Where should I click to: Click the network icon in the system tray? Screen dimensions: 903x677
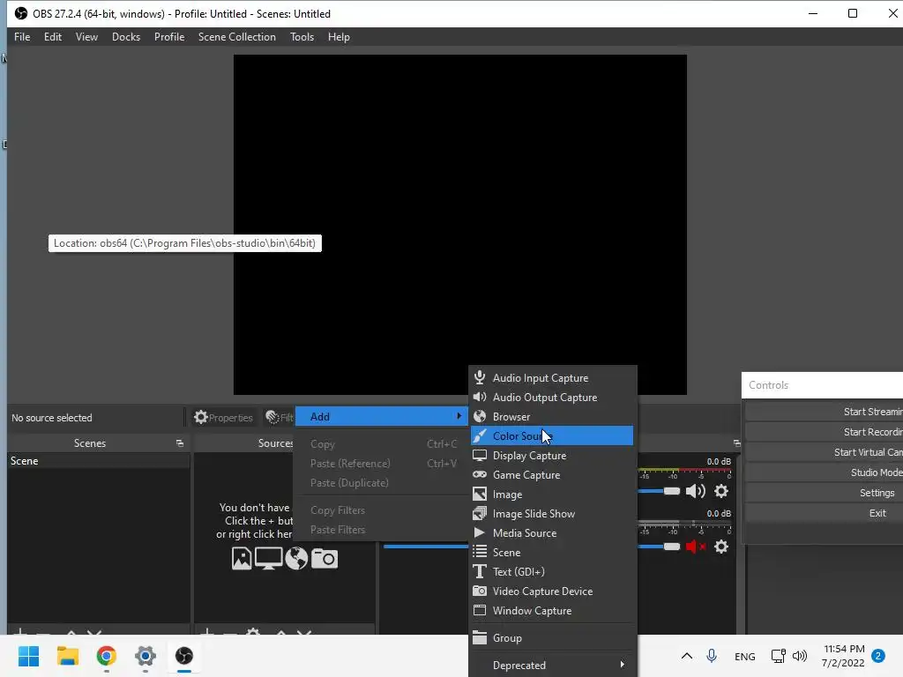(778, 656)
